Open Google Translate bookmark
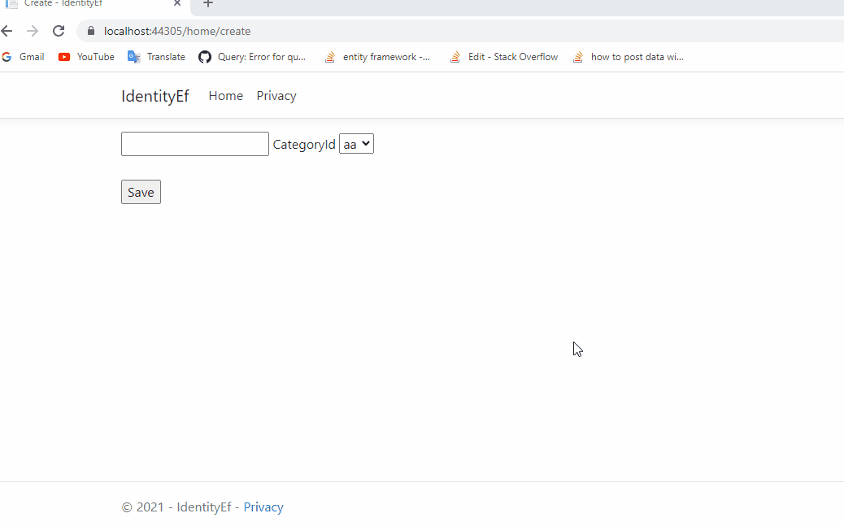 (x=155, y=57)
